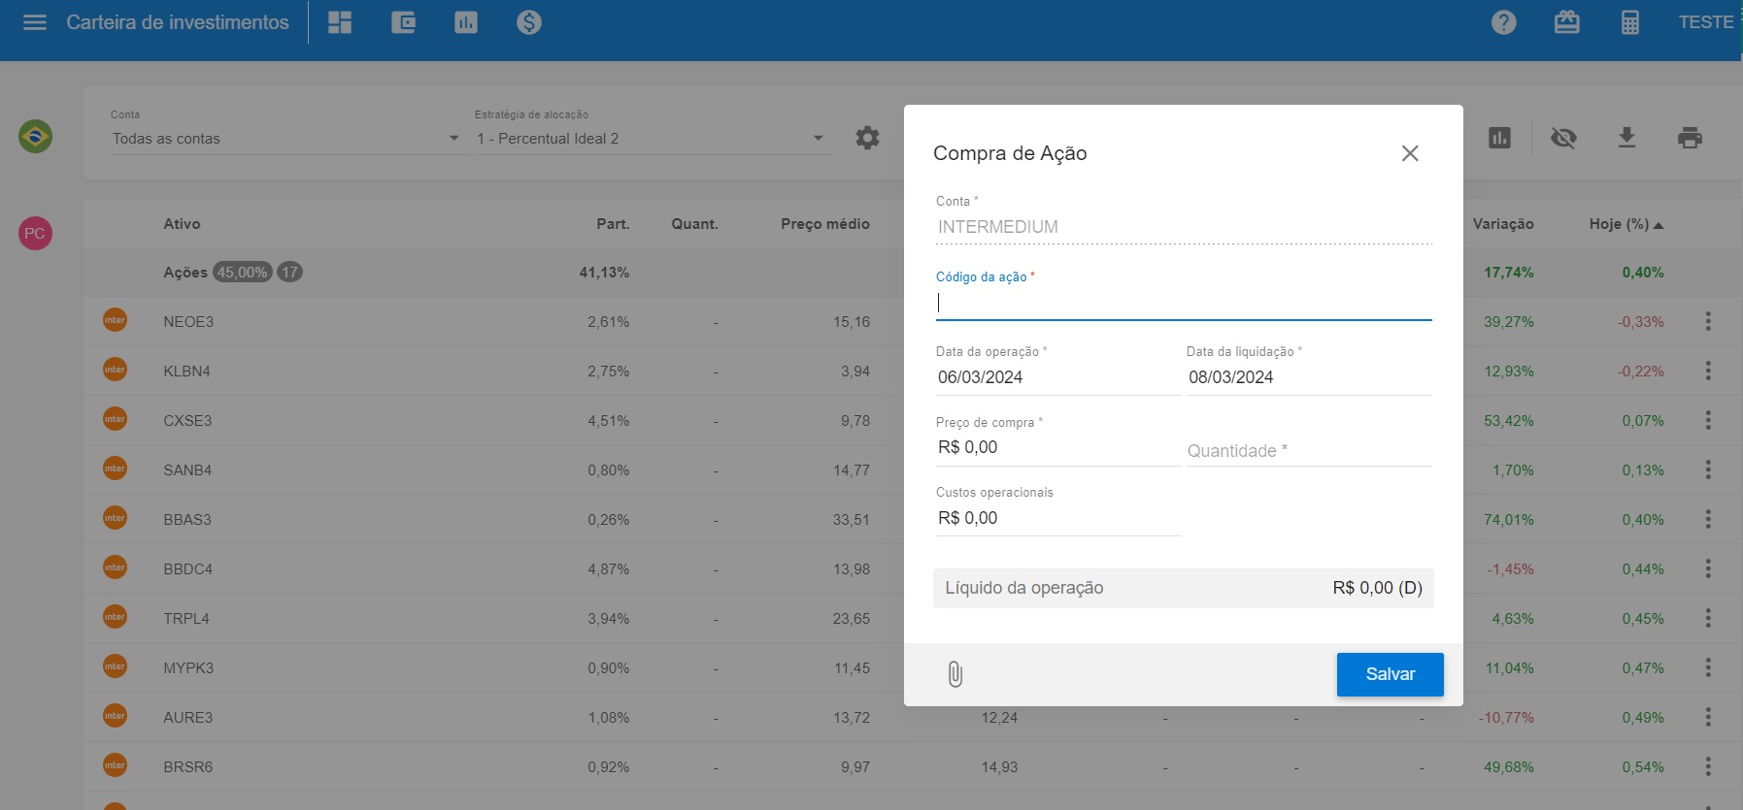The image size is (1743, 810).
Task: Click the Quantidade input field
Action: click(x=1308, y=450)
